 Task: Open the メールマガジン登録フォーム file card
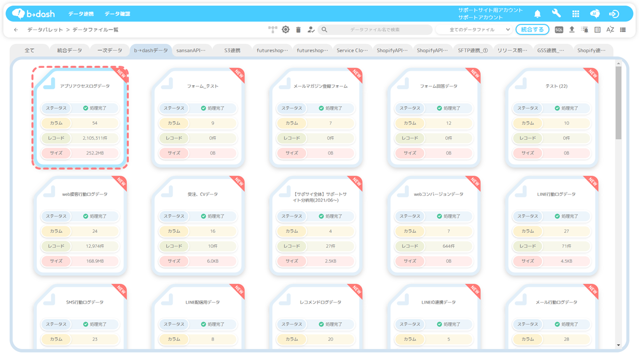[317, 117]
